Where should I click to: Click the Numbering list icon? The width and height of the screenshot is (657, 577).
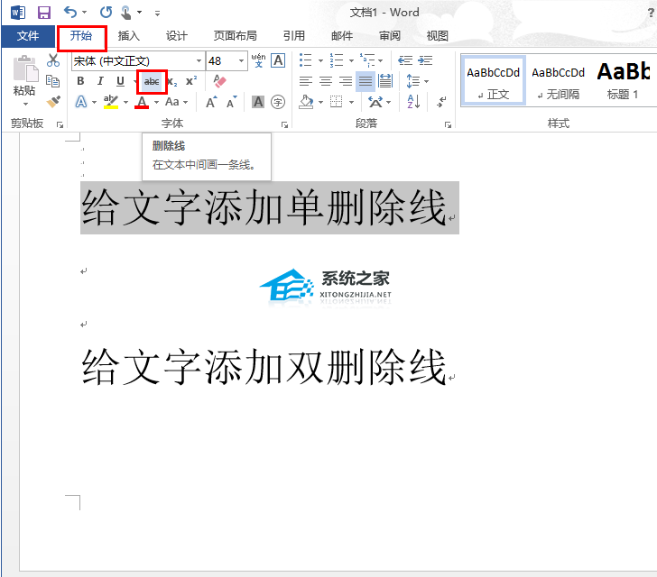[x=337, y=60]
